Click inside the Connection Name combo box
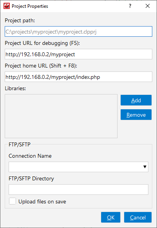Screen dimensions: 157x228 point(78,167)
